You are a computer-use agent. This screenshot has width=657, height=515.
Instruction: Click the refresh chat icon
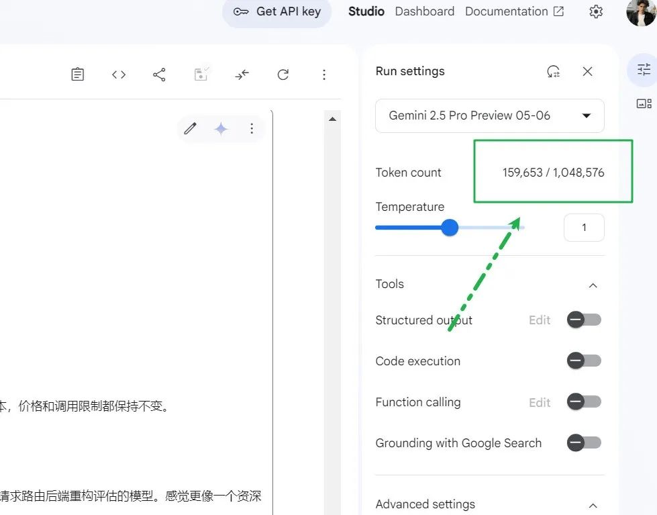point(283,75)
